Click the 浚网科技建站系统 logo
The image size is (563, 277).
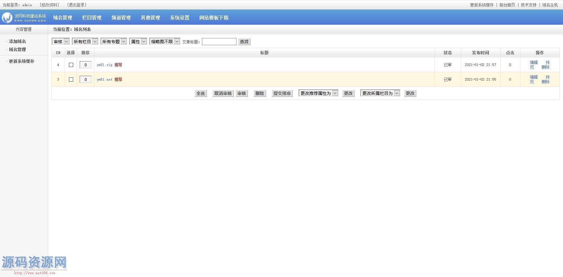(x=24, y=18)
